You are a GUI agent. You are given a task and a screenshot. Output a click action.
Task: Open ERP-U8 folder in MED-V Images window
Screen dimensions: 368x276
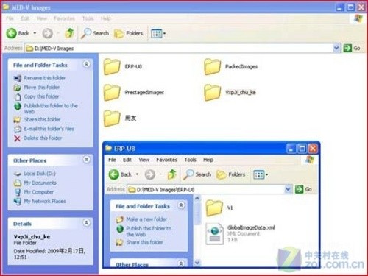(123, 66)
